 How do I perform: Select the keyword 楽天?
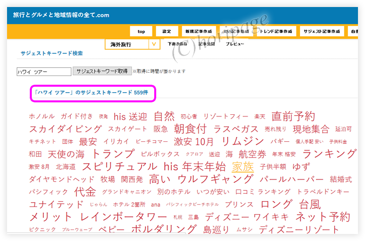tap(260, 116)
